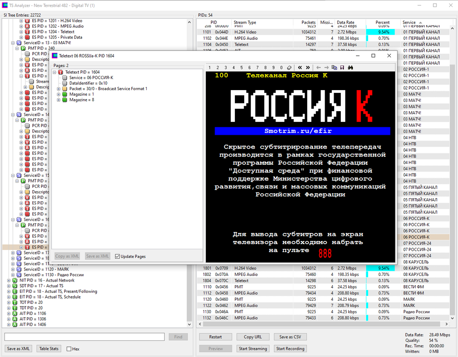
Task: Expand Magazine = 8 node
Action: pos(59,100)
